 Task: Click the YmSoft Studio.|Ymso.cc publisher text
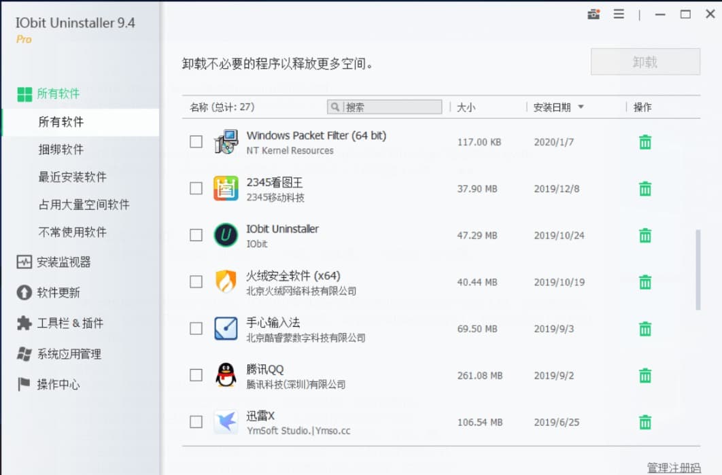pos(298,431)
